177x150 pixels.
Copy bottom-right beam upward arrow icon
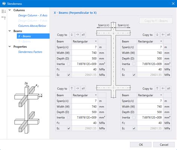(x=157, y=88)
